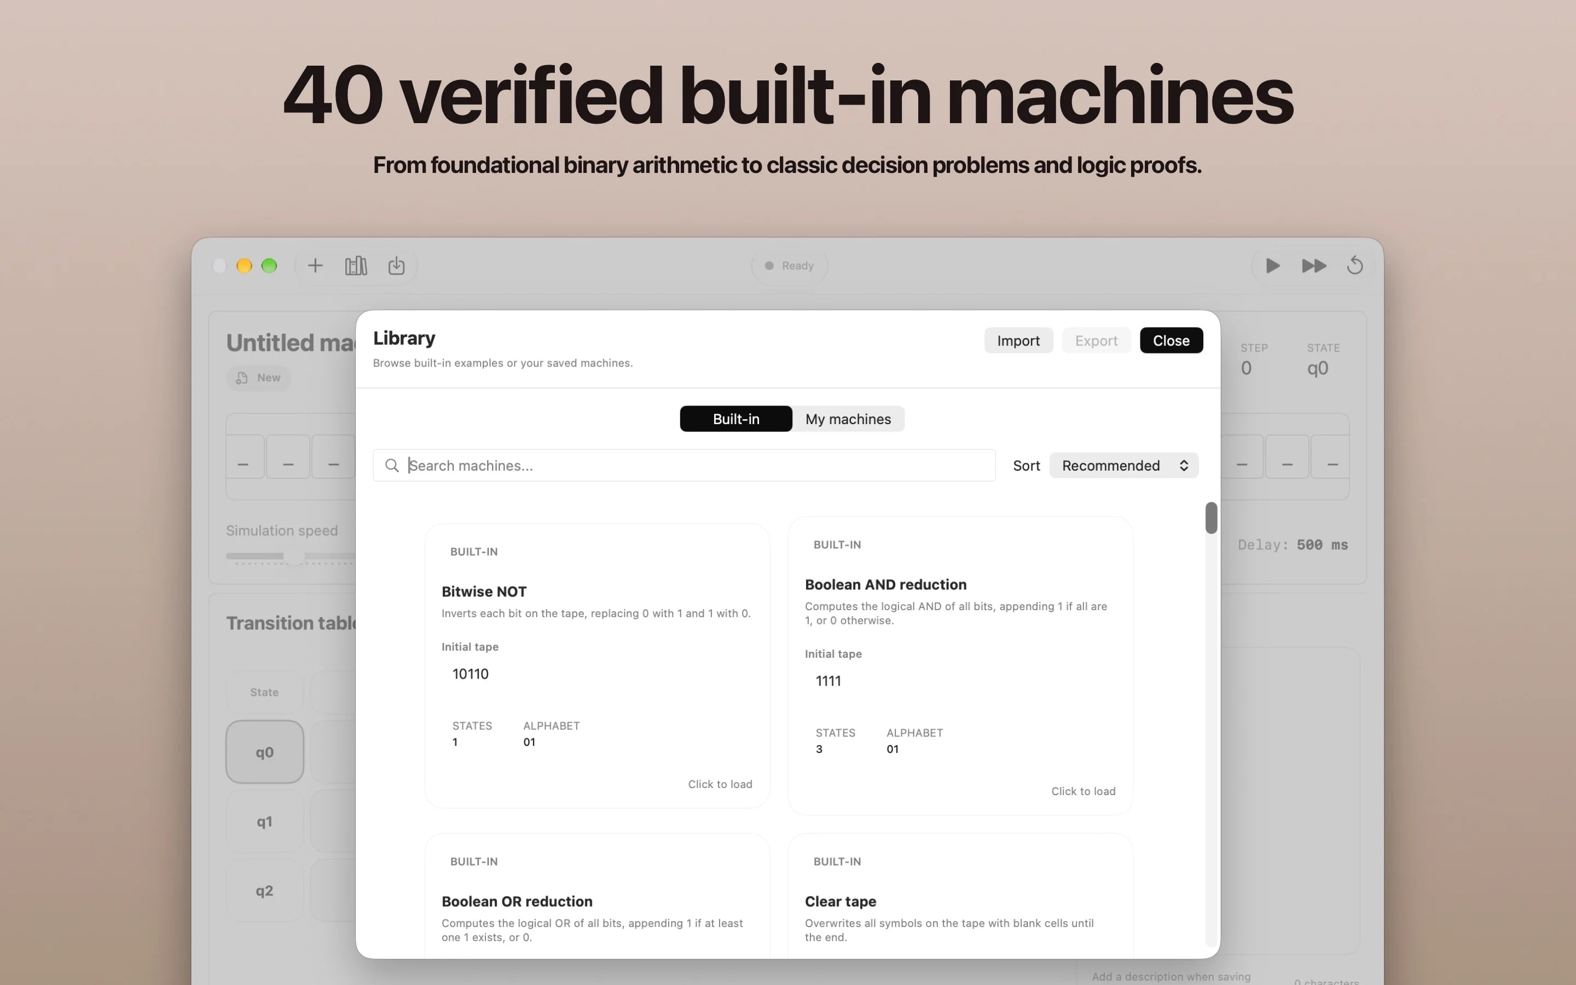Click the Ready status indicator
This screenshot has width=1576, height=985.
(789, 266)
